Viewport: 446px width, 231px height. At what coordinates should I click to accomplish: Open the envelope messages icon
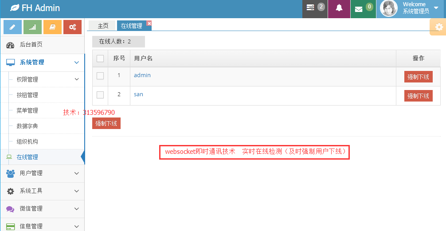[x=359, y=9]
